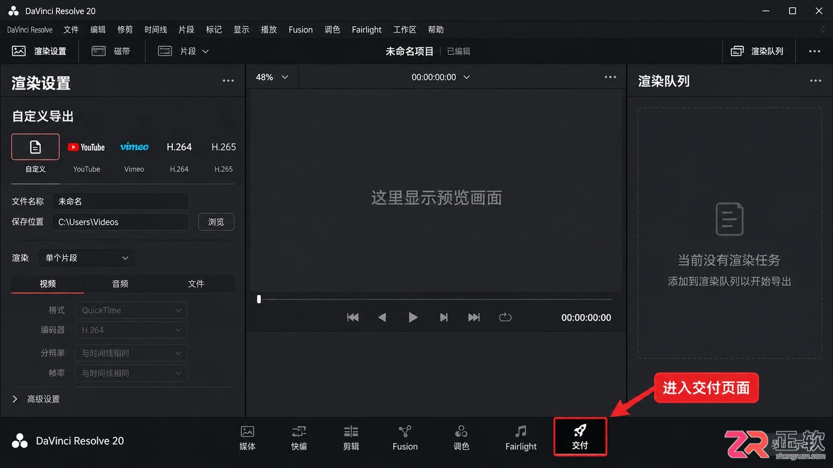Viewport: 833px width, 468px height.
Task: Switch to the 音频 settings tab
Action: click(x=120, y=284)
